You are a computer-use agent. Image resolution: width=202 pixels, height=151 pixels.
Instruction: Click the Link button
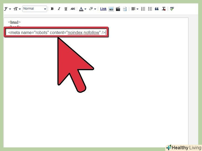103,9
